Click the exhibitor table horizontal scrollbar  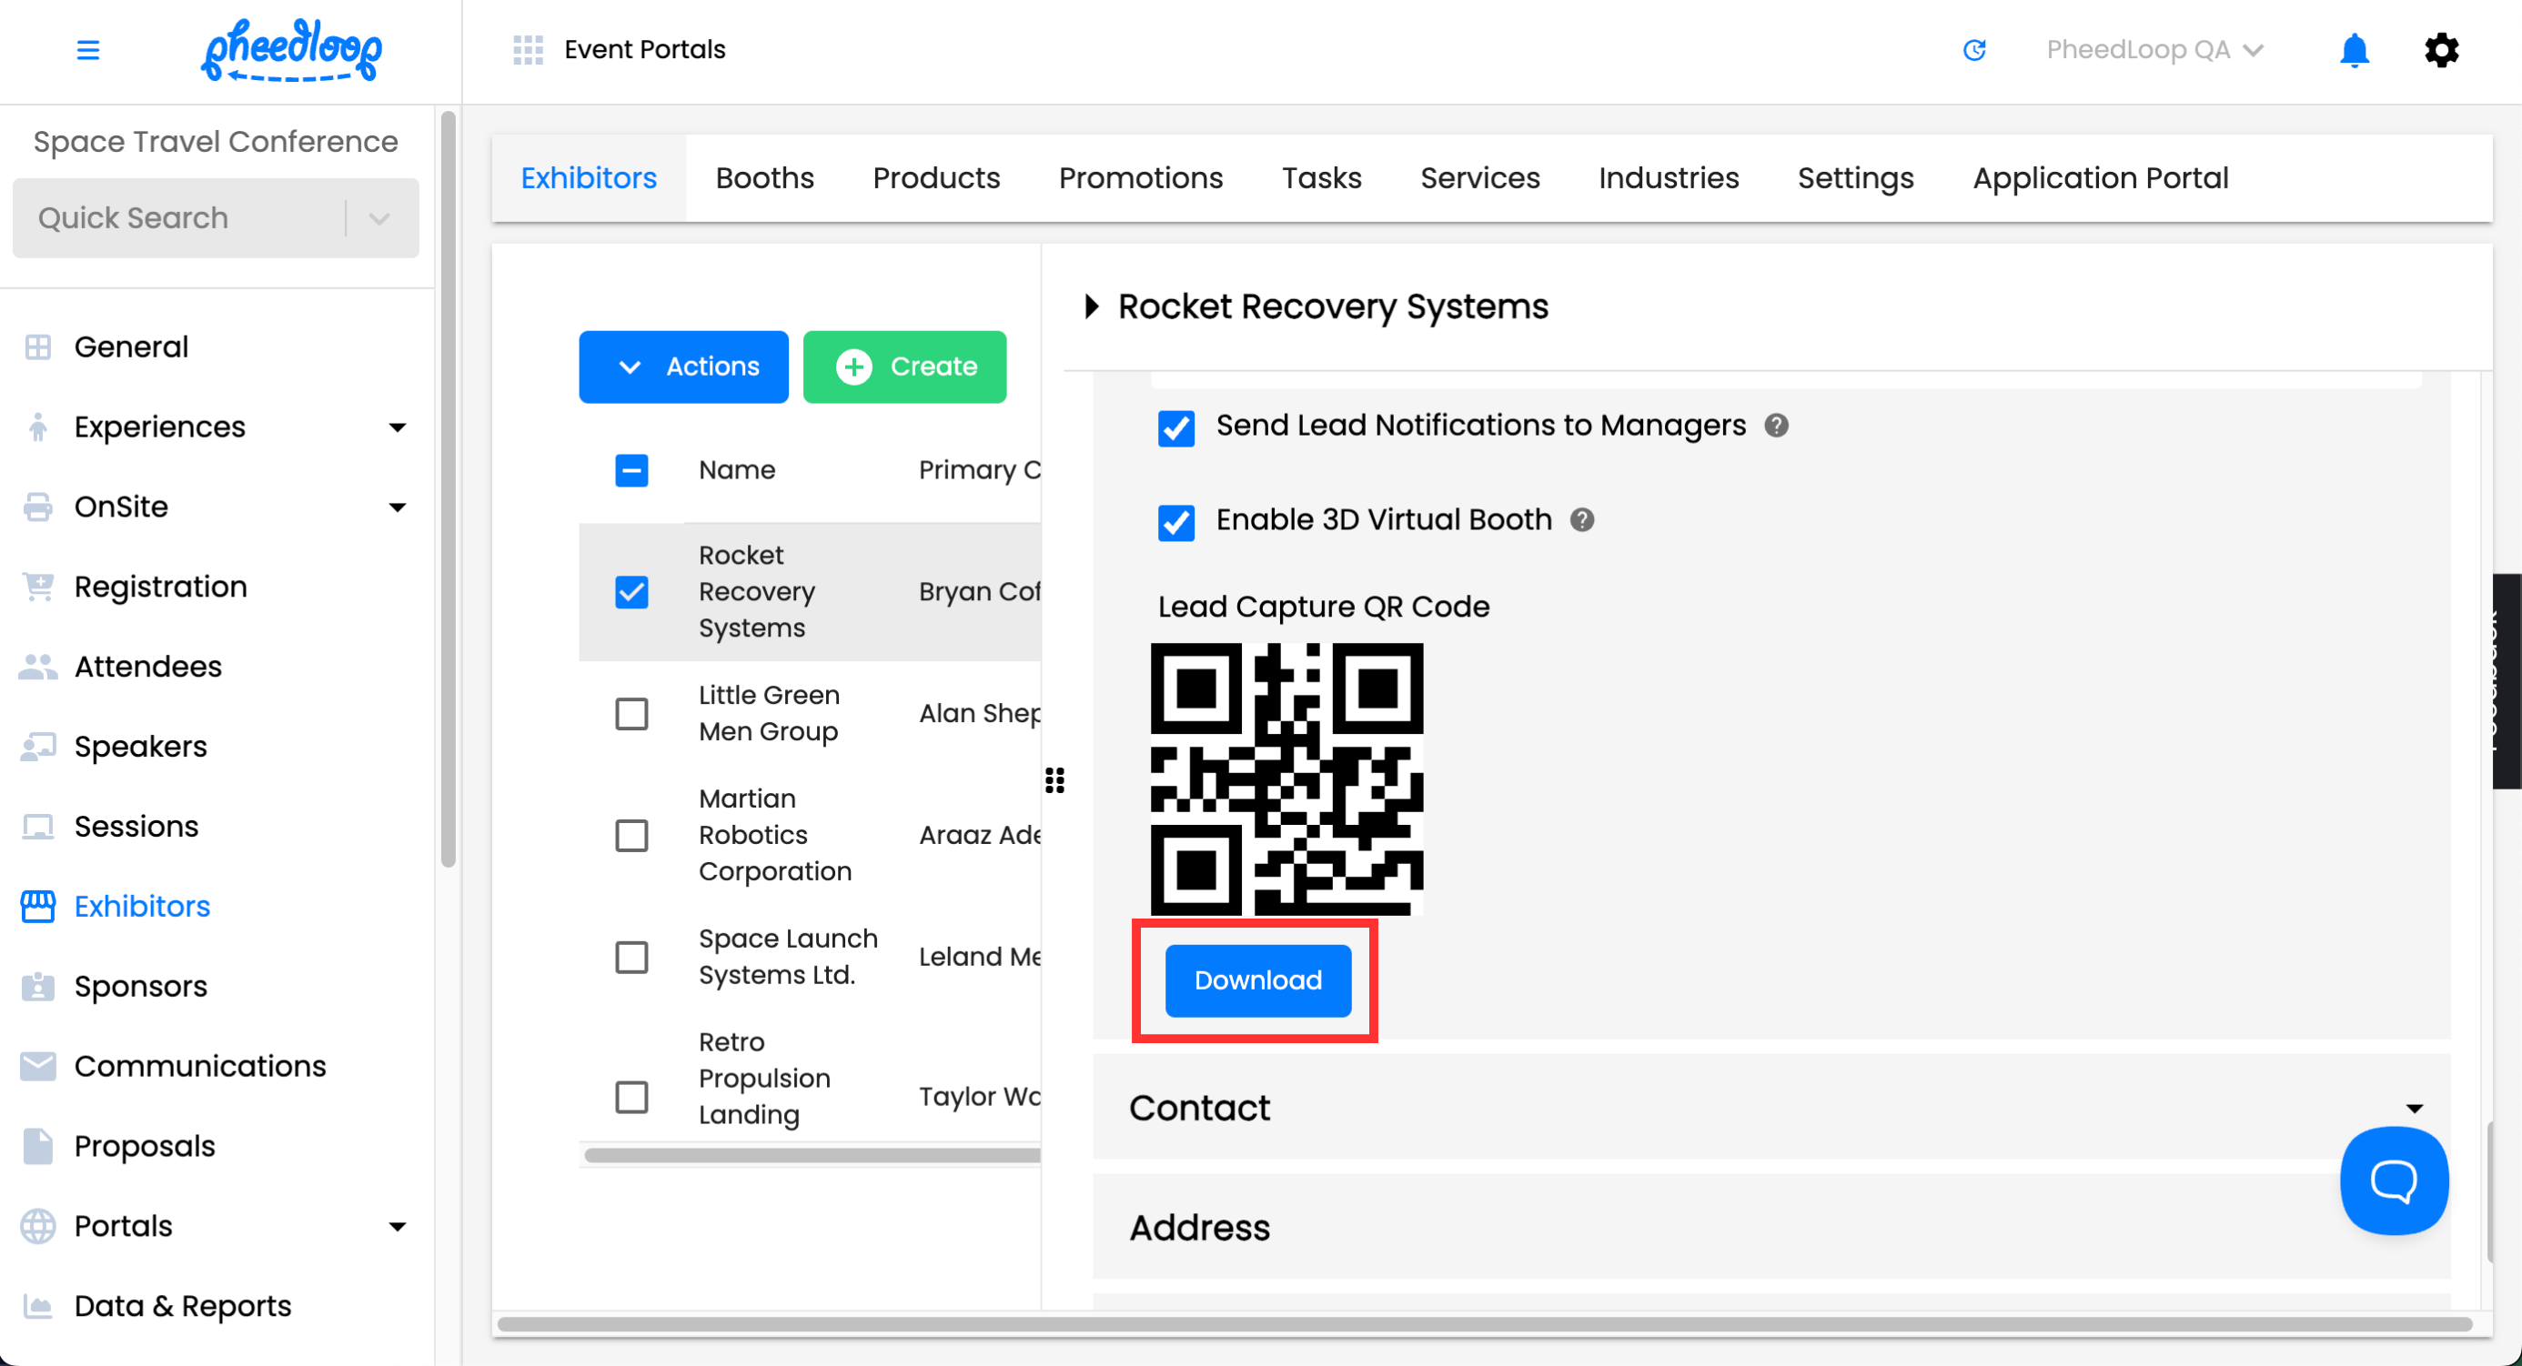coord(812,1156)
